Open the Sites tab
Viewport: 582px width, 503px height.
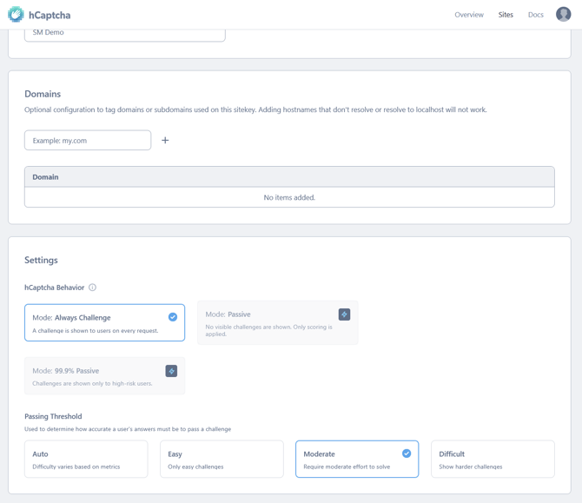506,15
